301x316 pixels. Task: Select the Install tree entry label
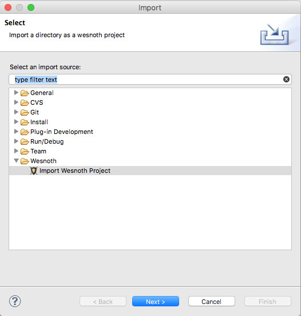click(x=39, y=122)
